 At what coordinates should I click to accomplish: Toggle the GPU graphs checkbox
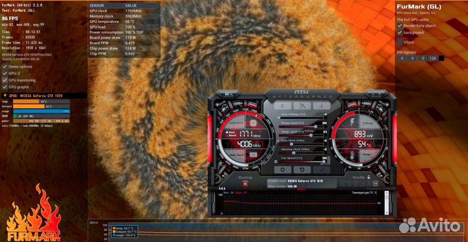(5, 87)
